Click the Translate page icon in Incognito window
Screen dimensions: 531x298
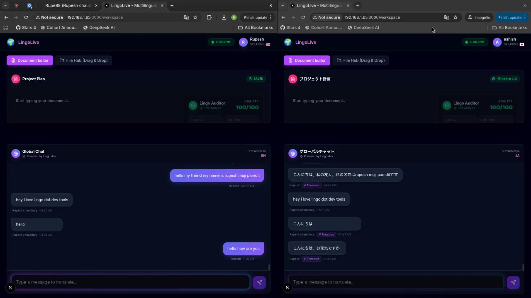[446, 17]
